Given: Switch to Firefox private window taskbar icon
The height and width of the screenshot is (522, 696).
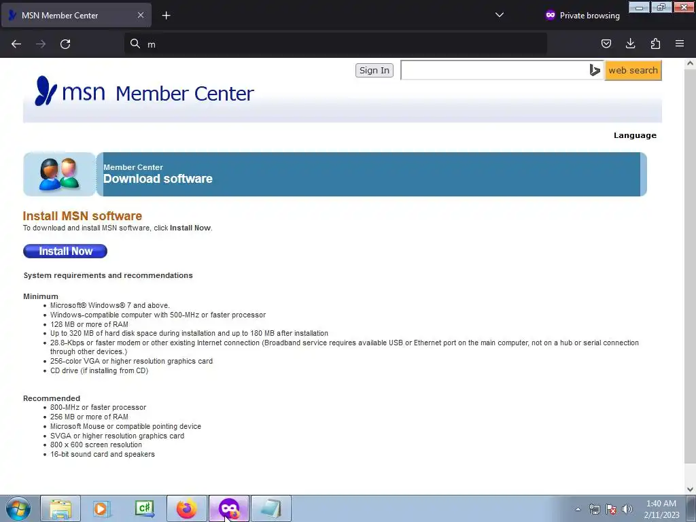Looking at the screenshot, I should pyautogui.click(x=229, y=508).
